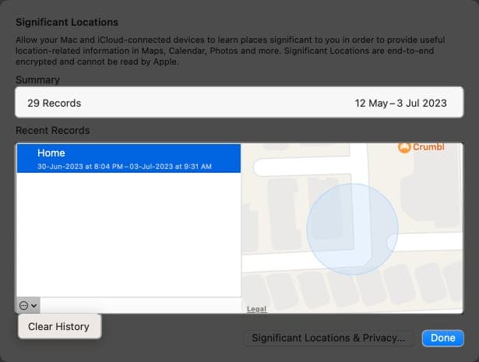Open the ellipsis actions dropdown
This screenshot has height=362, width=479.
[28, 305]
